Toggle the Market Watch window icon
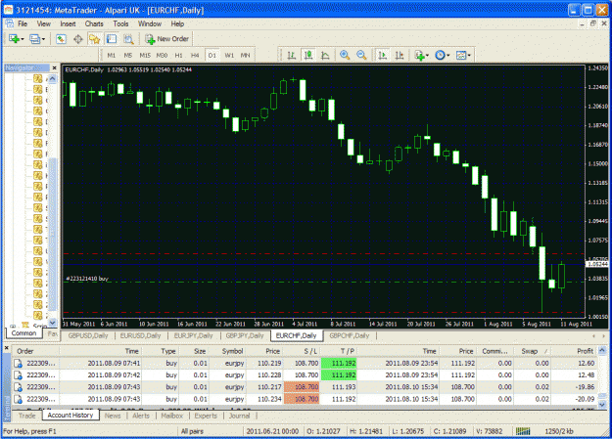The width and height of the screenshot is (612, 439). [61, 39]
